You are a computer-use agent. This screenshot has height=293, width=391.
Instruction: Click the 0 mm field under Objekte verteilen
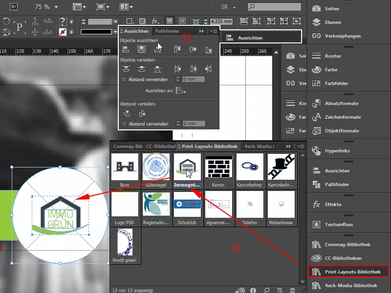[194, 79]
